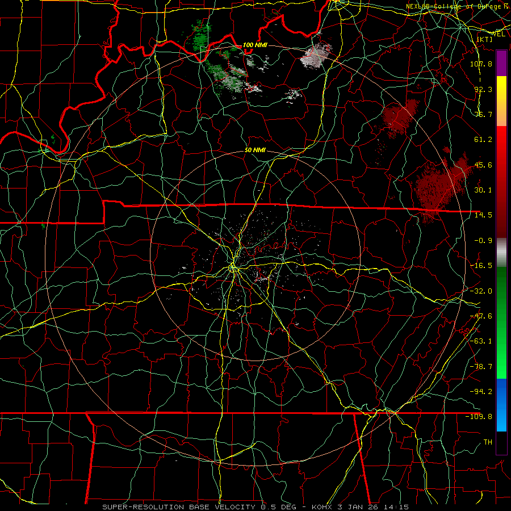This screenshot has height=511, width=511.
Task: Click the 50 NMI range ring label
Action: click(x=255, y=150)
